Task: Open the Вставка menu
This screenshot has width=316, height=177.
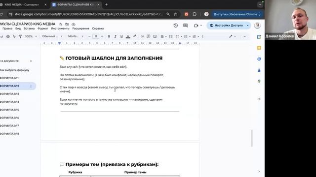Action: 29,29
